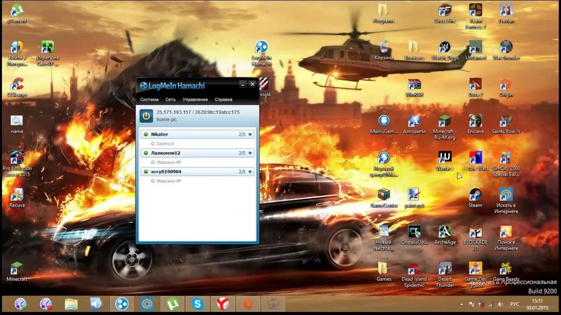Open the Origin shortcut
Screen dimensions: 561x315
click(x=506, y=87)
